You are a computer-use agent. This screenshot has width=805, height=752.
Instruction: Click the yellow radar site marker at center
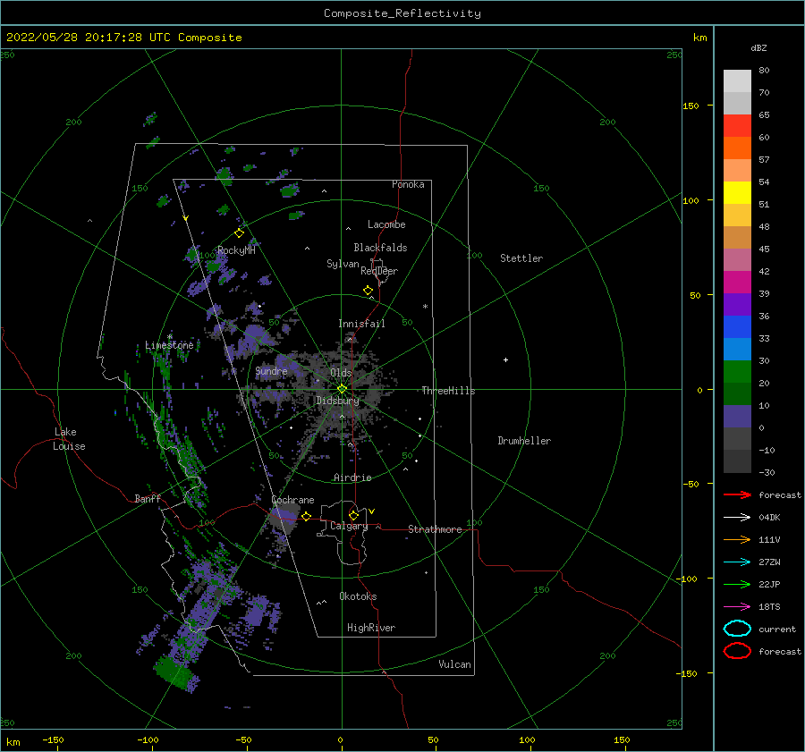coord(342,389)
